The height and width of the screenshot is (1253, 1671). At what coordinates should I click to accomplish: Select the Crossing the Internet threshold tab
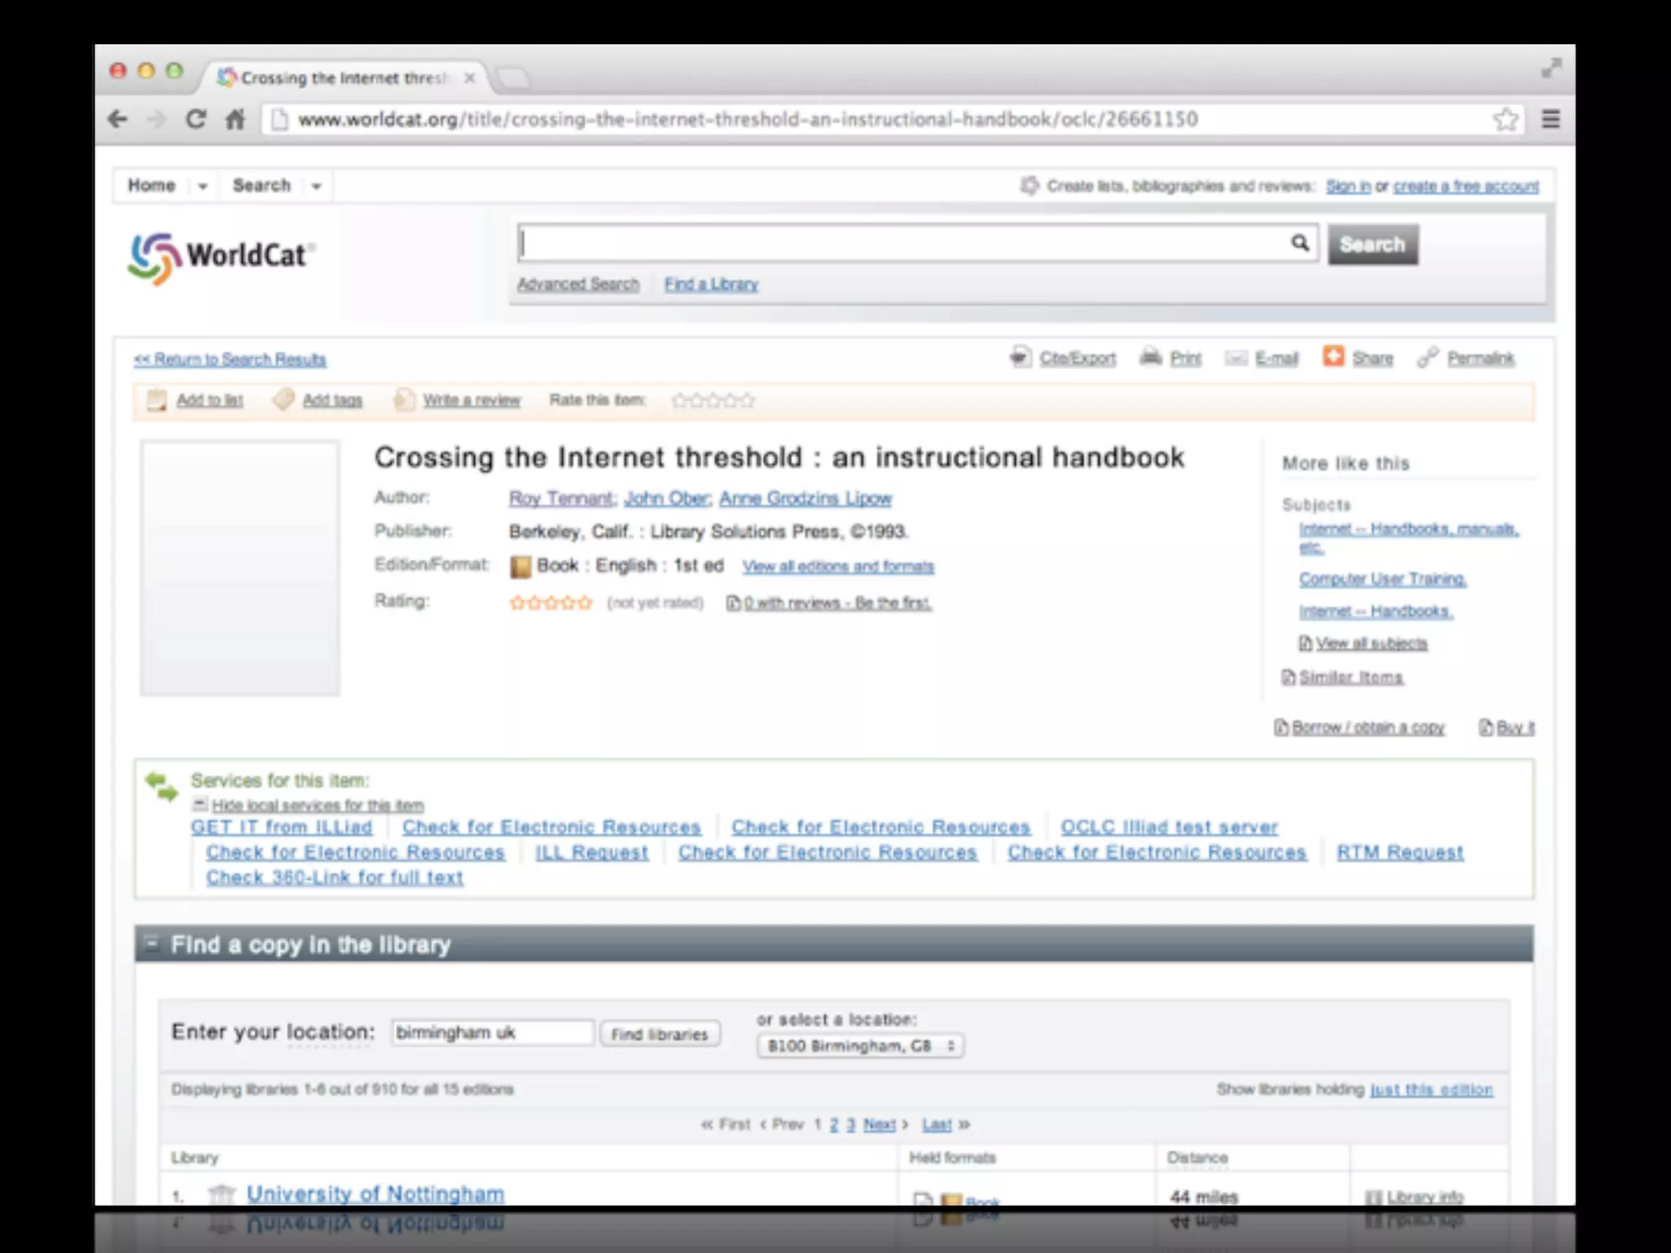coord(343,78)
